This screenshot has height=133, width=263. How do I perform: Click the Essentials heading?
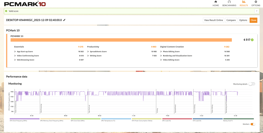pyautogui.click(x=19, y=47)
